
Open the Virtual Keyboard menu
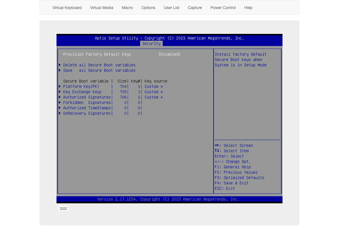click(67, 8)
